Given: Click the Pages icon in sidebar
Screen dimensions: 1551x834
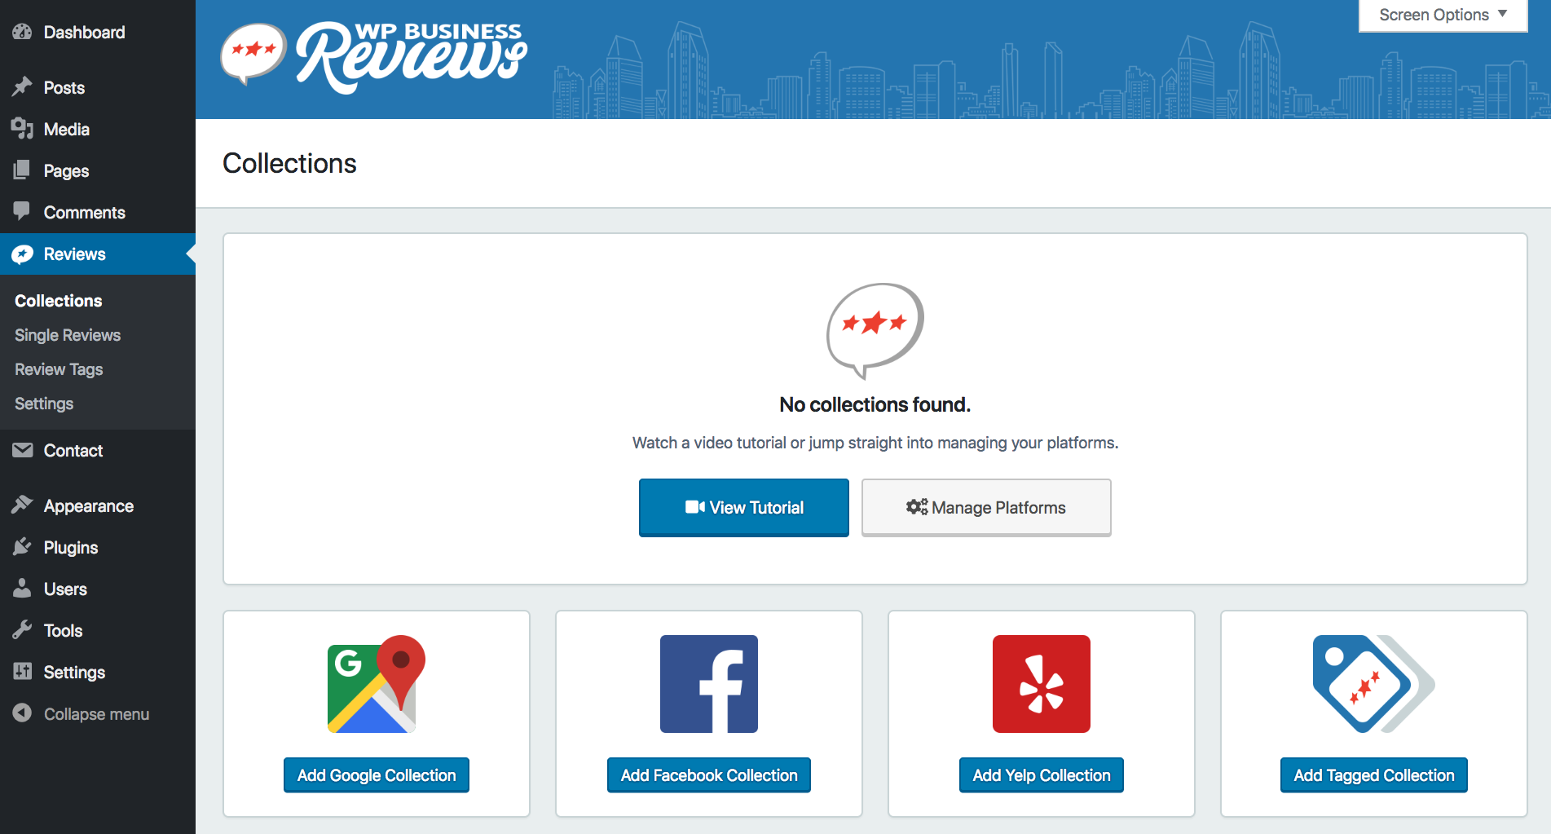Looking at the screenshot, I should [22, 170].
